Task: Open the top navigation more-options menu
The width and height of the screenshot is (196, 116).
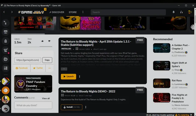Action: tap(83, 12)
